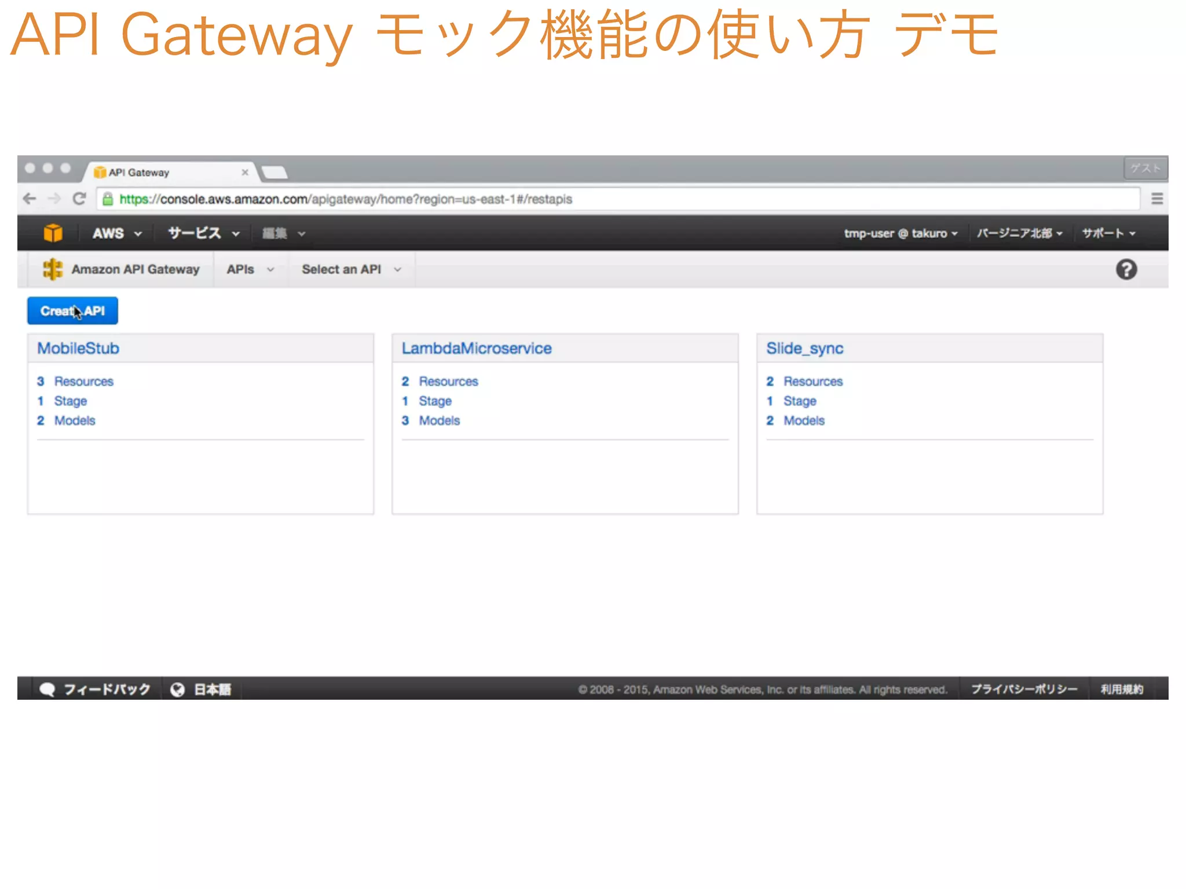Expand the AWS dropdown menu
This screenshot has width=1186, height=889.
117,233
